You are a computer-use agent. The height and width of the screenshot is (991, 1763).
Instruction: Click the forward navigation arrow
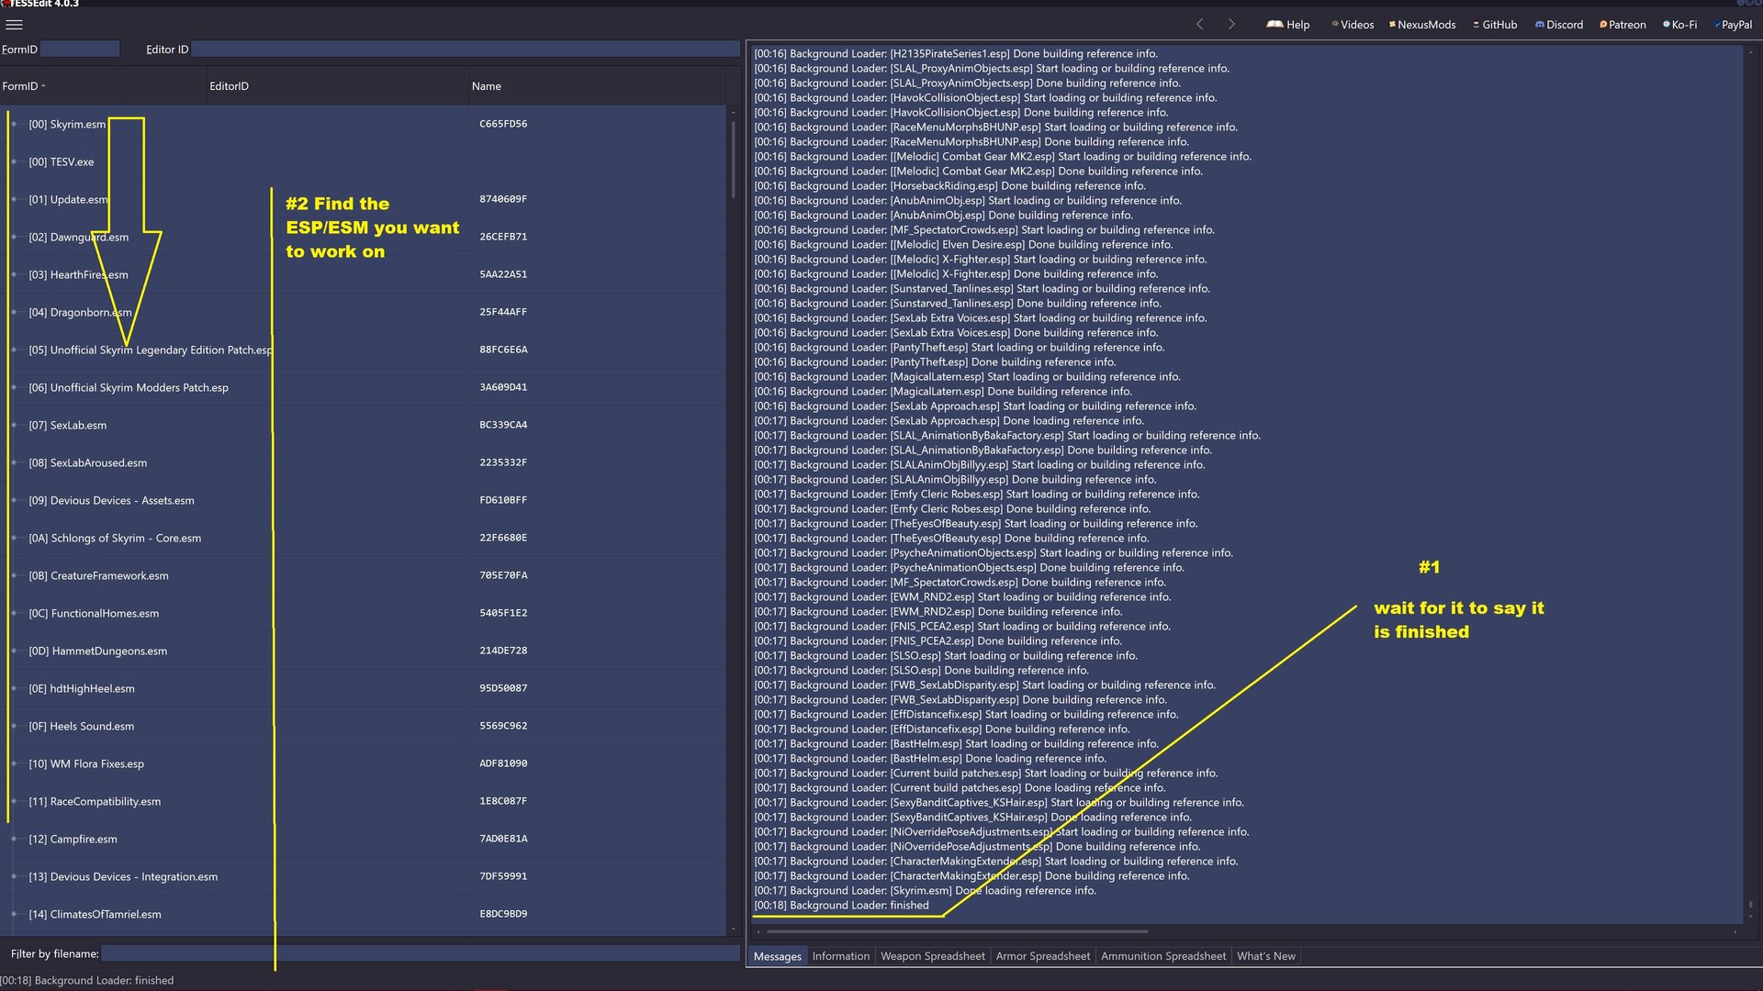(x=1231, y=25)
